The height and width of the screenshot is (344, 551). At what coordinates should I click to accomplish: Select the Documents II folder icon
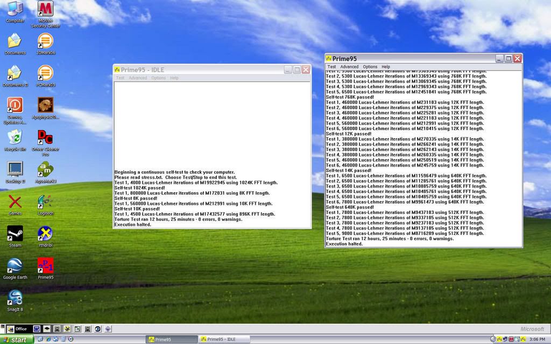pos(15,76)
